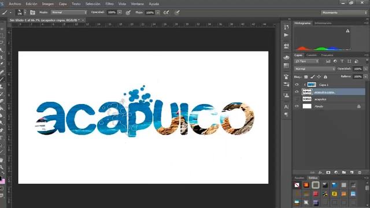
Task: Filter layers by pixel layer icon
Action: tap(328, 61)
